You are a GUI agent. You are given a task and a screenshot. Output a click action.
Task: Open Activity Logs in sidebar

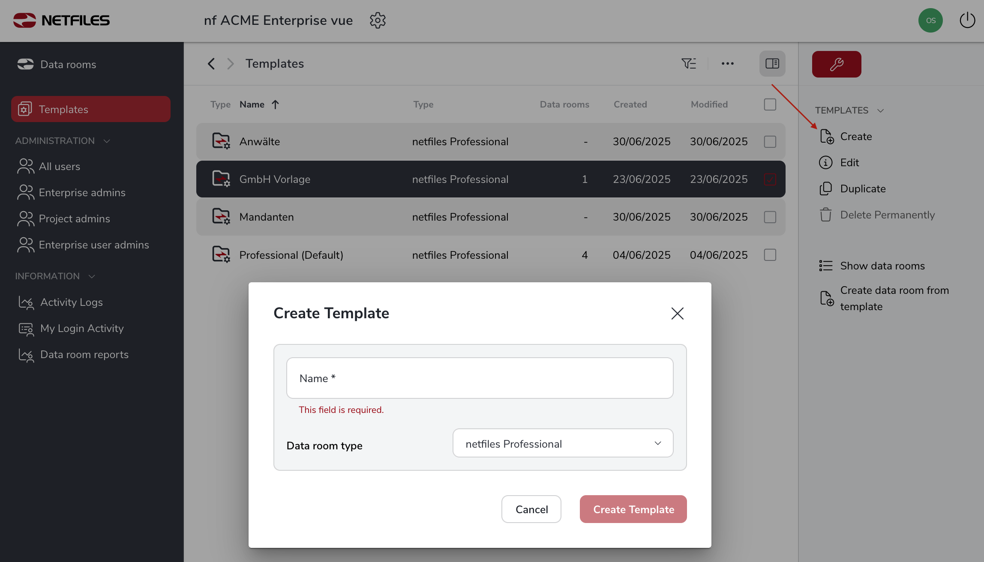click(71, 302)
